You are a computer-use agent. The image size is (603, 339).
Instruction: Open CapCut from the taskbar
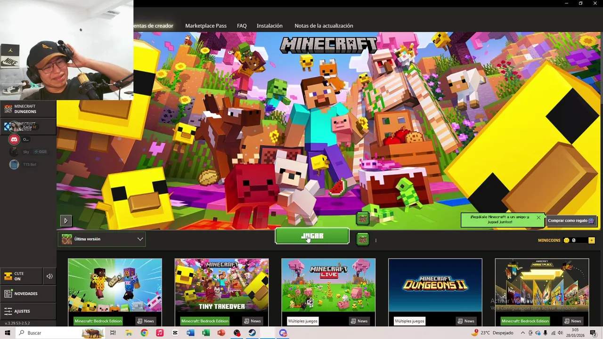pyautogui.click(x=175, y=333)
